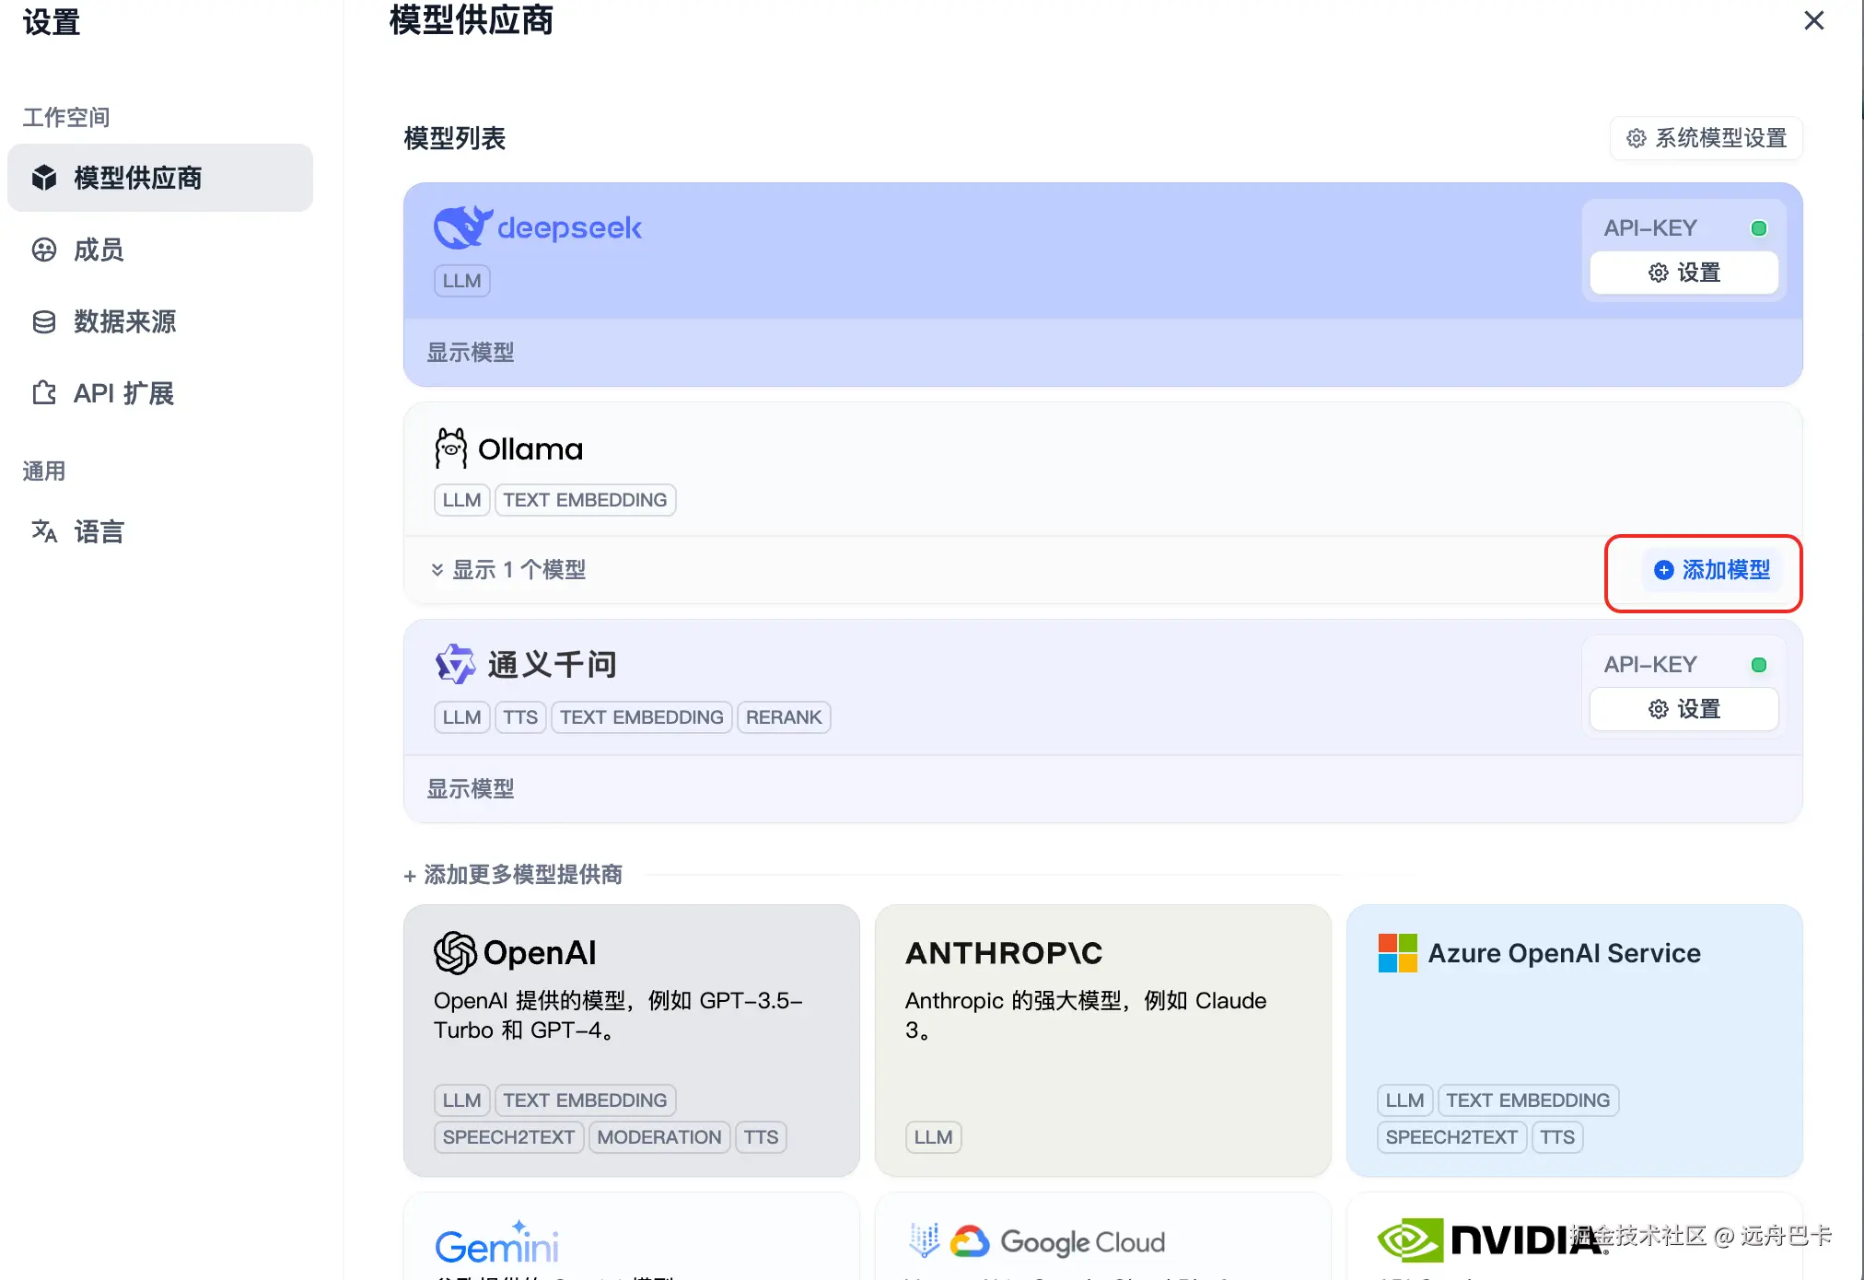Click the Ollama llama icon
The image size is (1864, 1280).
pyautogui.click(x=450, y=448)
